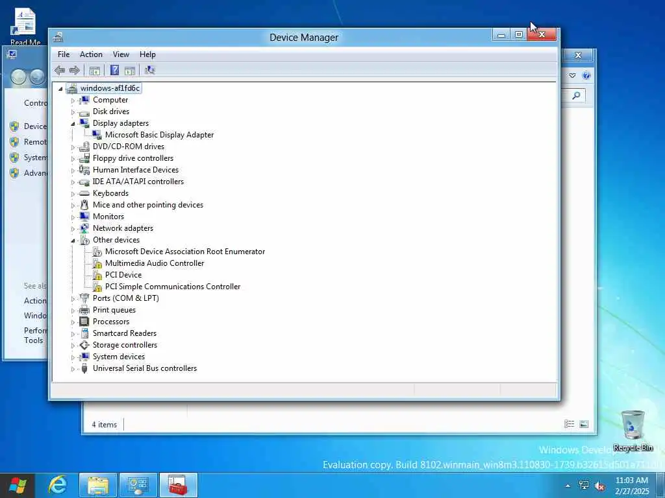Select Microsoft Device Association Root Enumerator icon

point(97,252)
